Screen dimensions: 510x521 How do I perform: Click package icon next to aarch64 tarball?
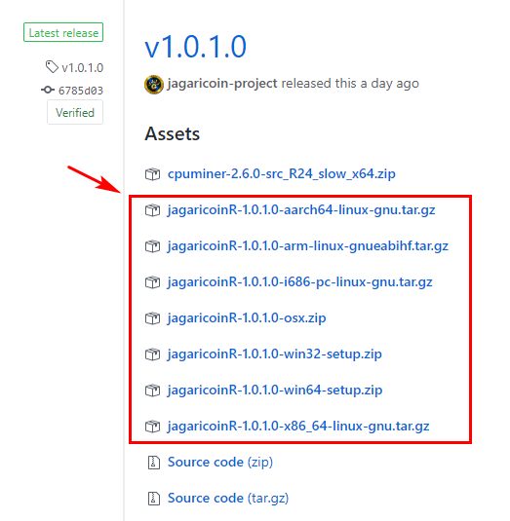click(x=152, y=210)
